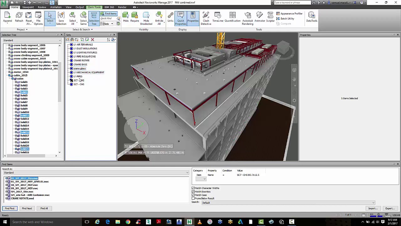Image resolution: width=401 pixels, height=226 pixels.
Task: Open Clash Detective
Action: [x=206, y=18]
